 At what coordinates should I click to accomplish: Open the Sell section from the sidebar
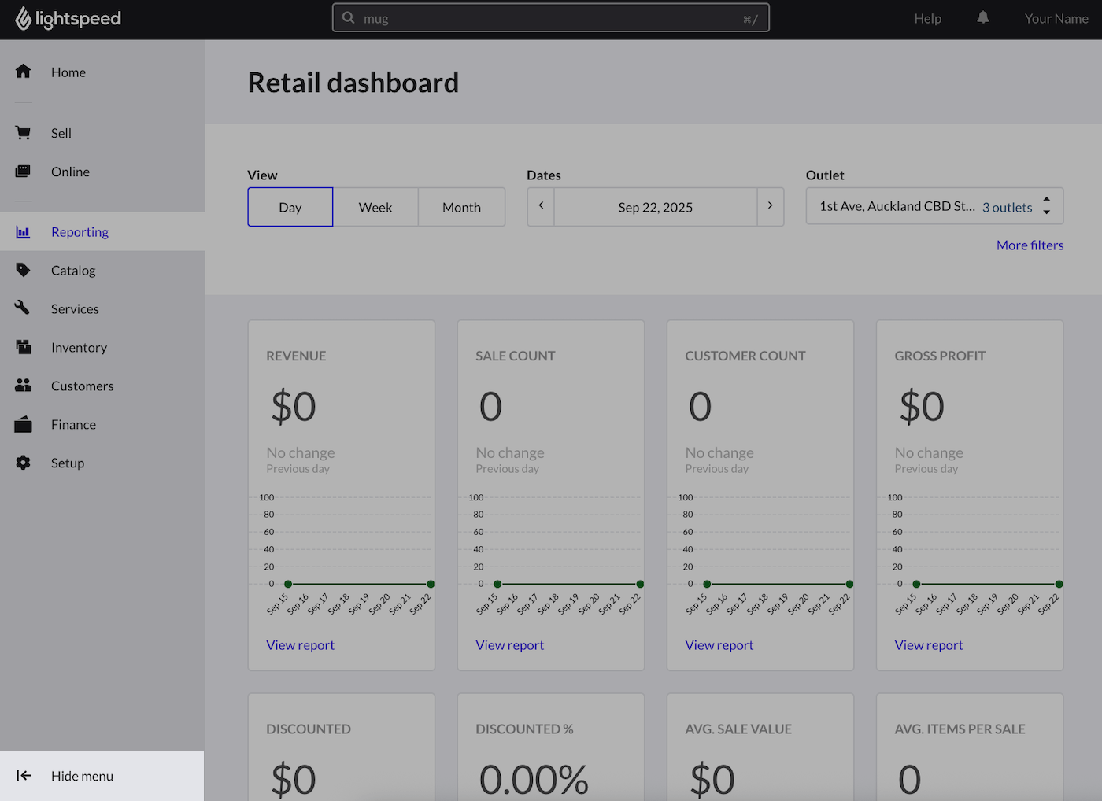pyautogui.click(x=24, y=133)
